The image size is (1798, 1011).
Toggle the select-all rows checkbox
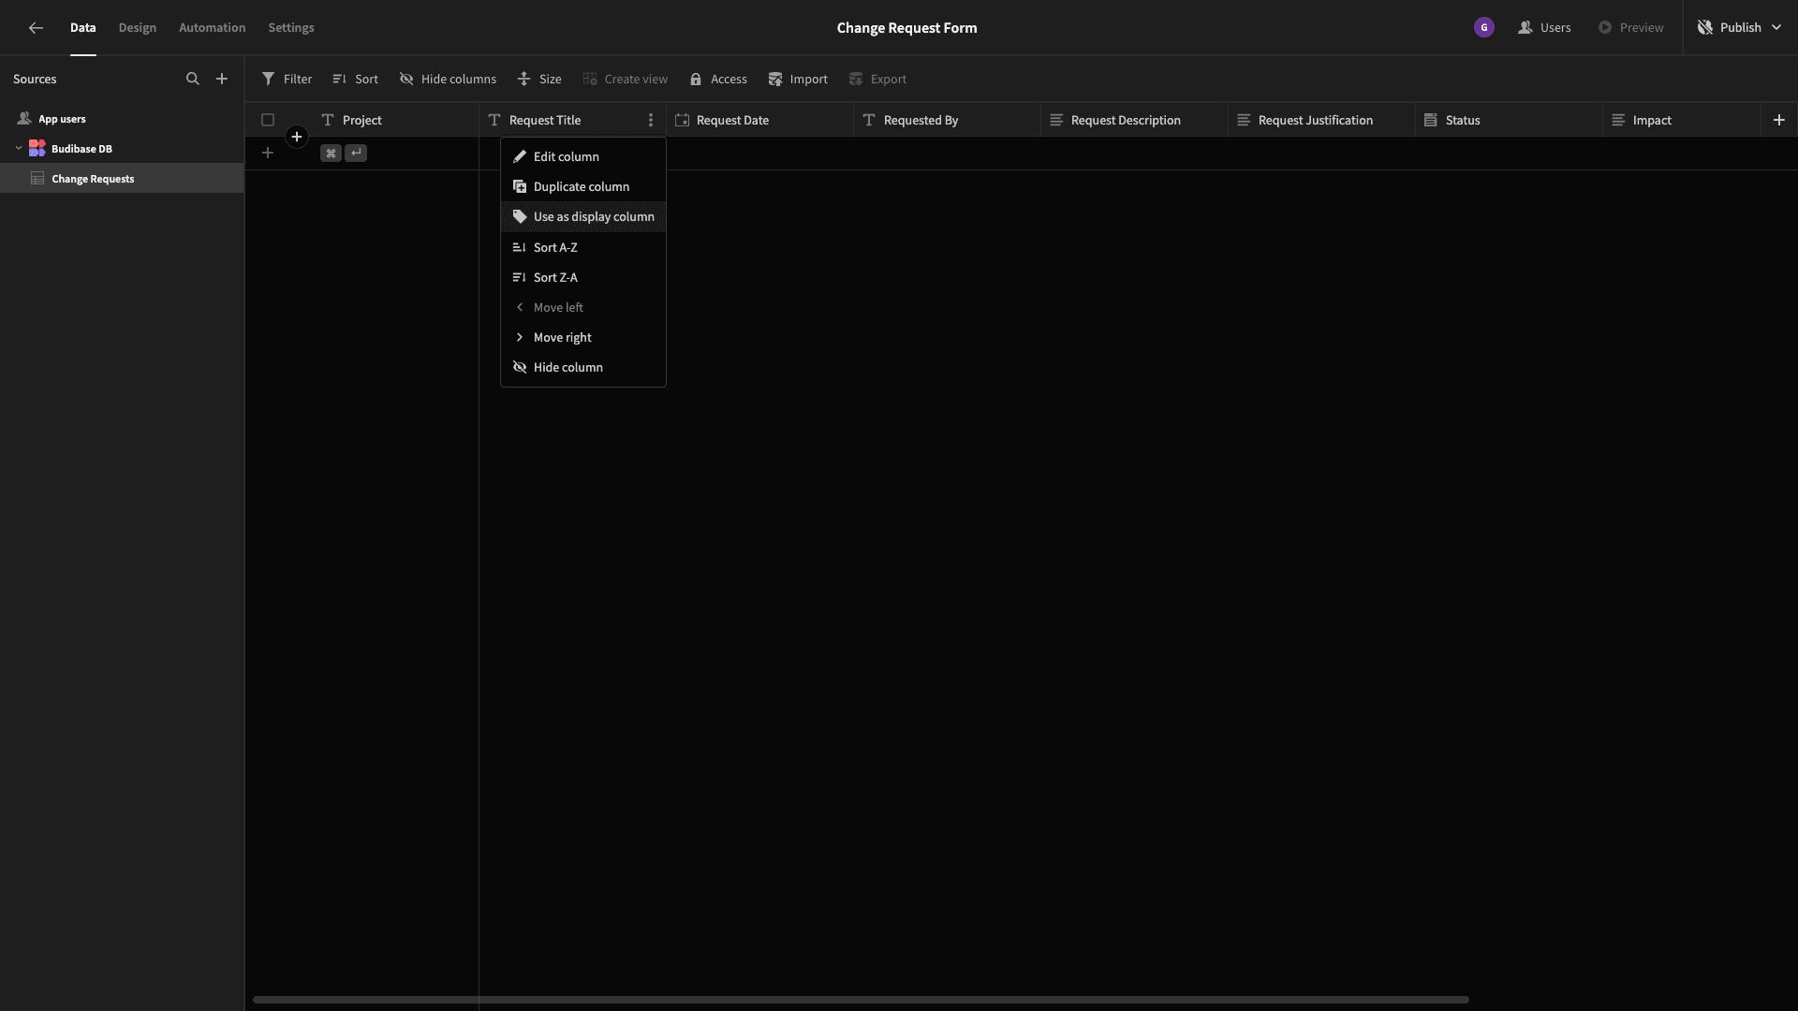(268, 120)
